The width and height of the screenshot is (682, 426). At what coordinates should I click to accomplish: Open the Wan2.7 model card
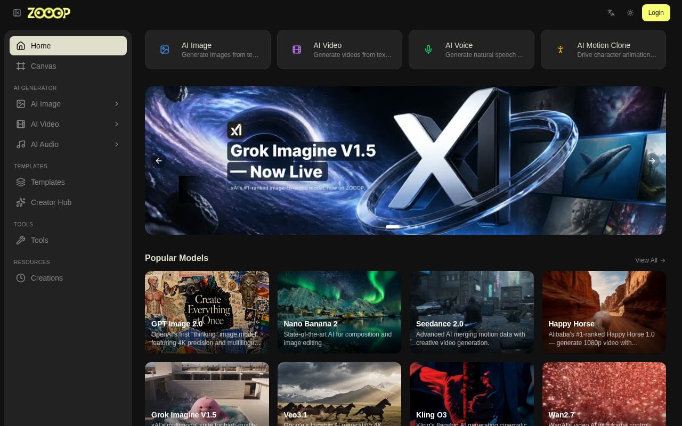pos(604,394)
